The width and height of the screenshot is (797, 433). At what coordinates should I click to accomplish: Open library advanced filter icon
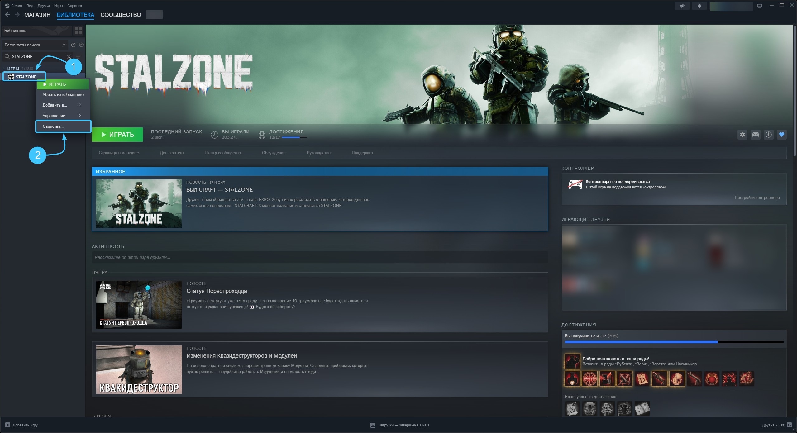click(78, 57)
